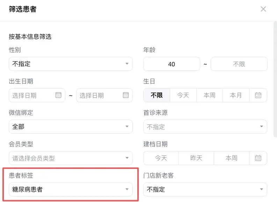Screen dimensions: 277x202
Task: Close the 筛选患者 dialog
Action: coord(263,9)
